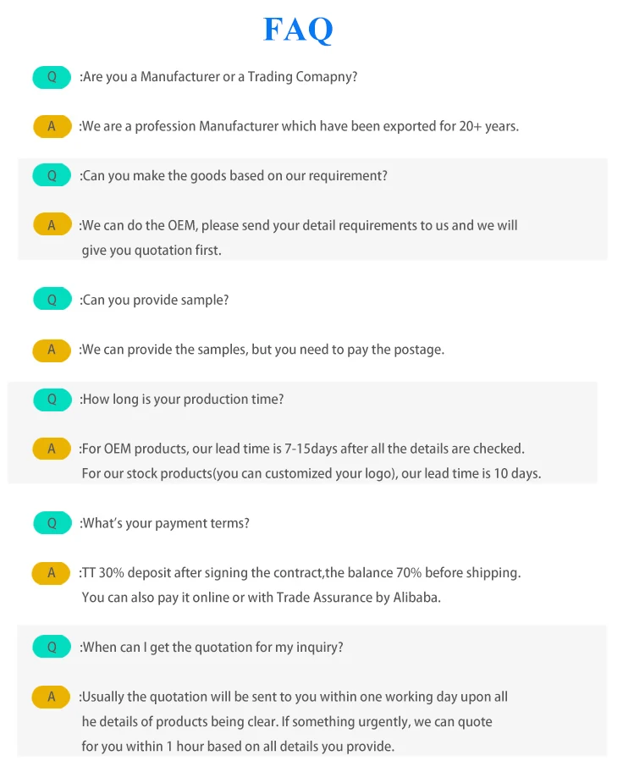
Task: Click the Q badge for the production time question
Action: [x=52, y=400]
